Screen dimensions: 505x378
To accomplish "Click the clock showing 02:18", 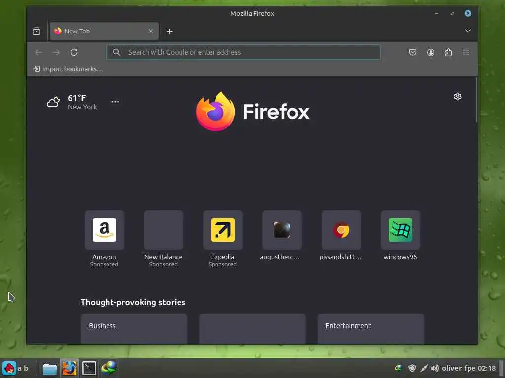I will coord(487,368).
